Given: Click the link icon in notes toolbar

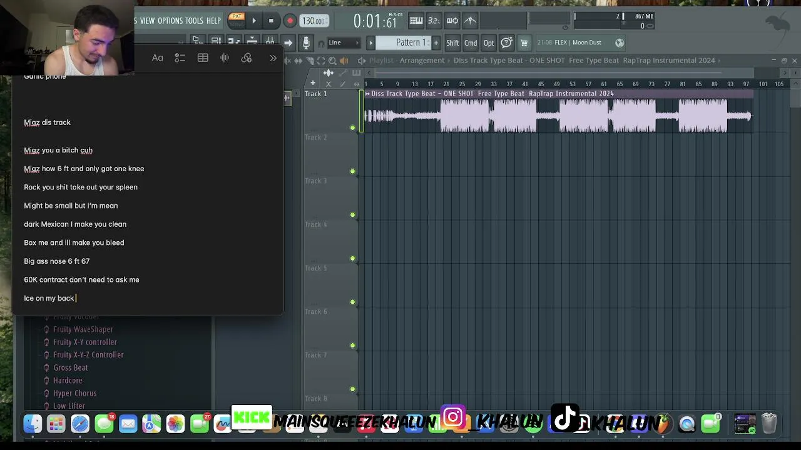Looking at the screenshot, I should click(x=247, y=58).
